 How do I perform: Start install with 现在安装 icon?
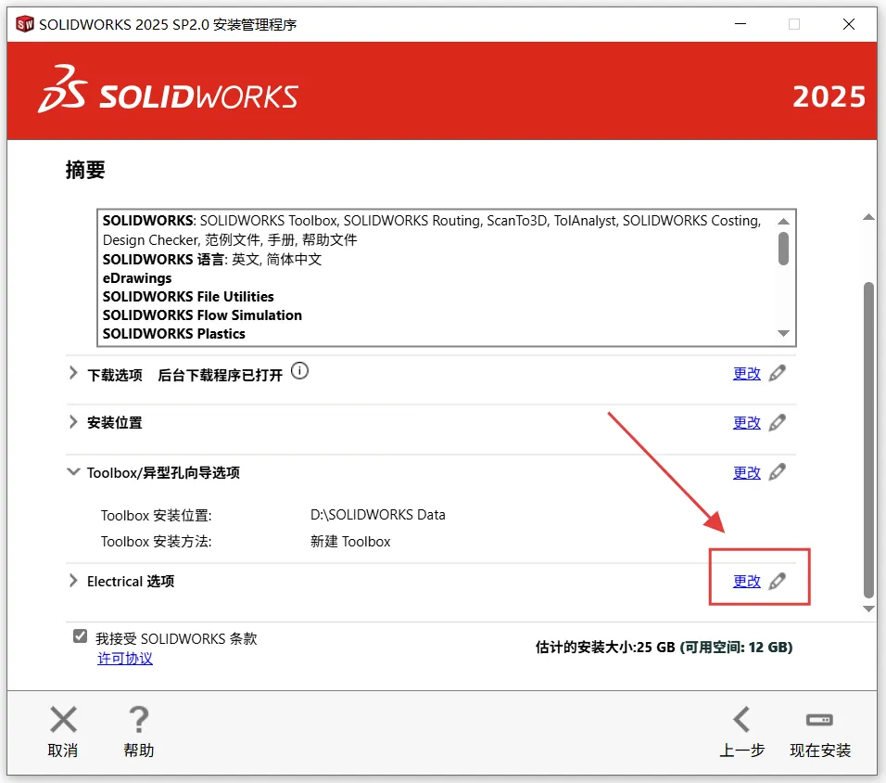(x=819, y=720)
